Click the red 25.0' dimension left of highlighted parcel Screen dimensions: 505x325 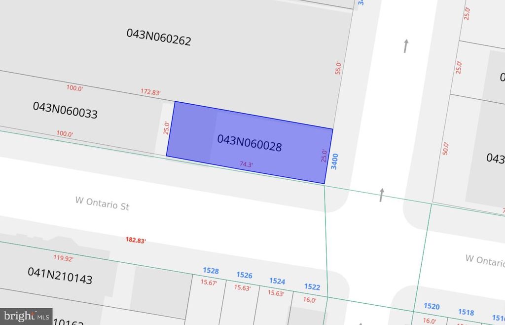pyautogui.click(x=166, y=127)
